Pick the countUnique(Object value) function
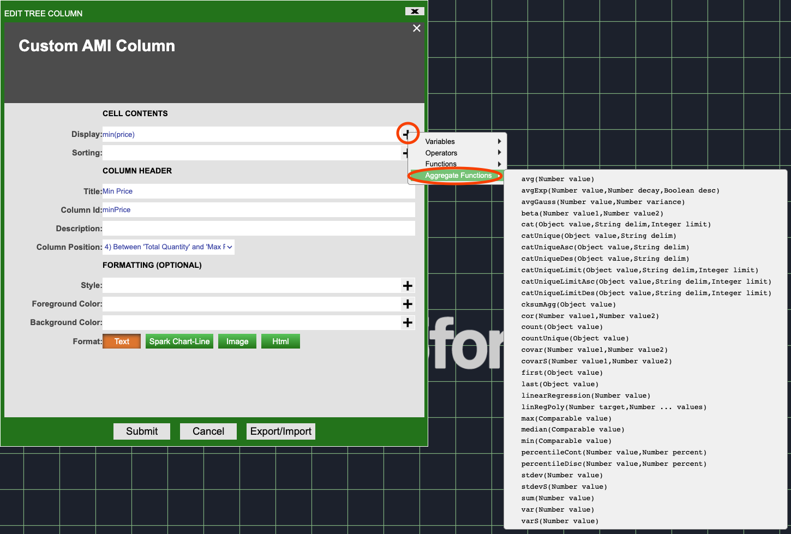The width and height of the screenshot is (791, 534). (575, 338)
